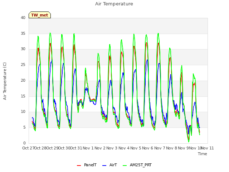This screenshot has width=229, height=172.
Task: Click the 'Nov 11' x-axis tick label
Action: (208, 148)
